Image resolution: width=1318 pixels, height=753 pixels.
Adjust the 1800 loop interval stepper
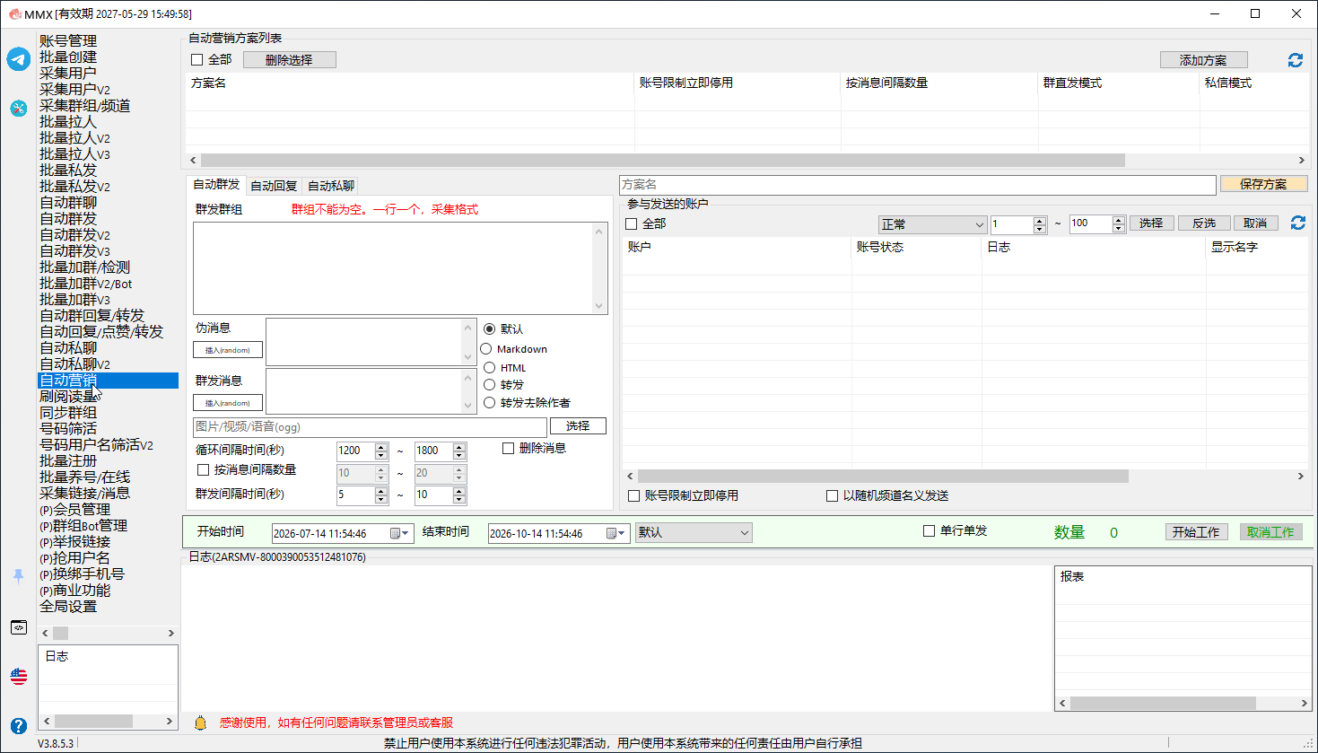tap(459, 451)
